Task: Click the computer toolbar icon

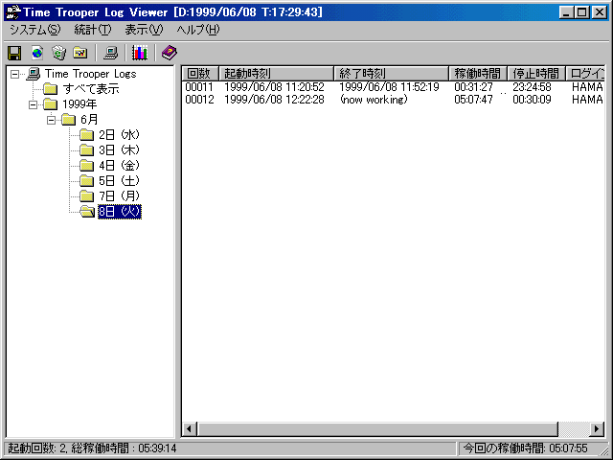Action: click(x=111, y=53)
